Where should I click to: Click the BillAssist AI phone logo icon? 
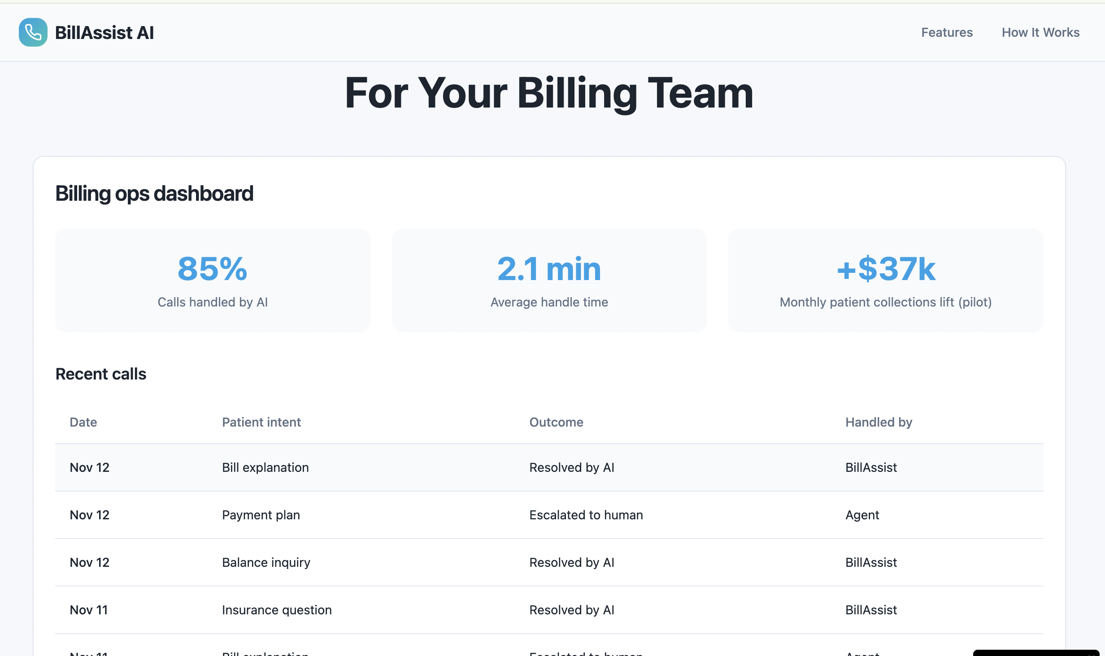33,32
